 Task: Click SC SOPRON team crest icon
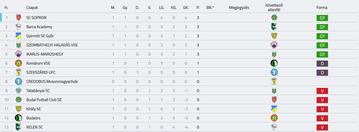(18, 18)
